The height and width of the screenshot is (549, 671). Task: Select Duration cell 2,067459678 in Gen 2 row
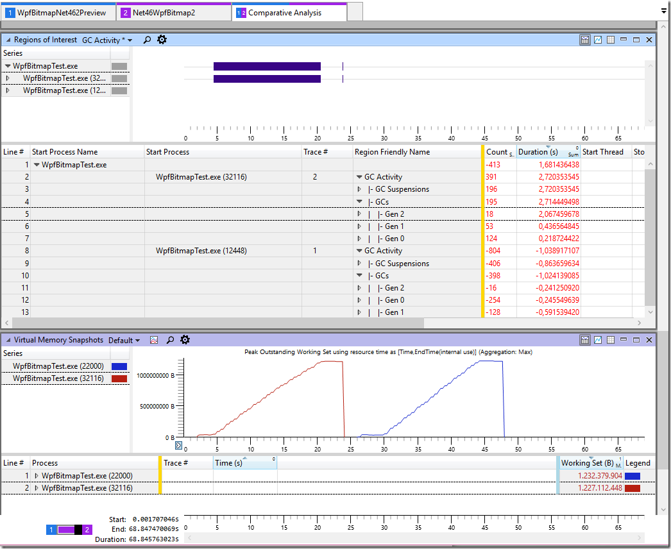[x=548, y=214]
